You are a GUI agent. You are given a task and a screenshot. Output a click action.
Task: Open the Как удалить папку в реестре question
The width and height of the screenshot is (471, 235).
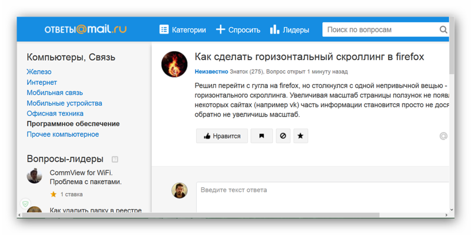[95, 210]
